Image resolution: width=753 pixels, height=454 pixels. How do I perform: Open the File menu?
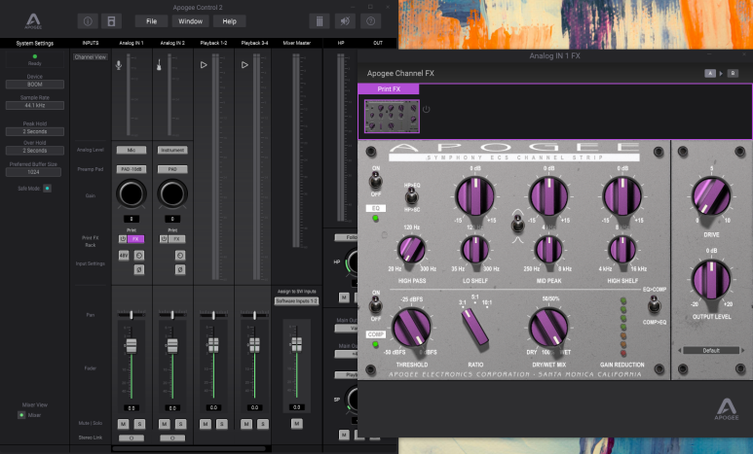pyautogui.click(x=151, y=21)
